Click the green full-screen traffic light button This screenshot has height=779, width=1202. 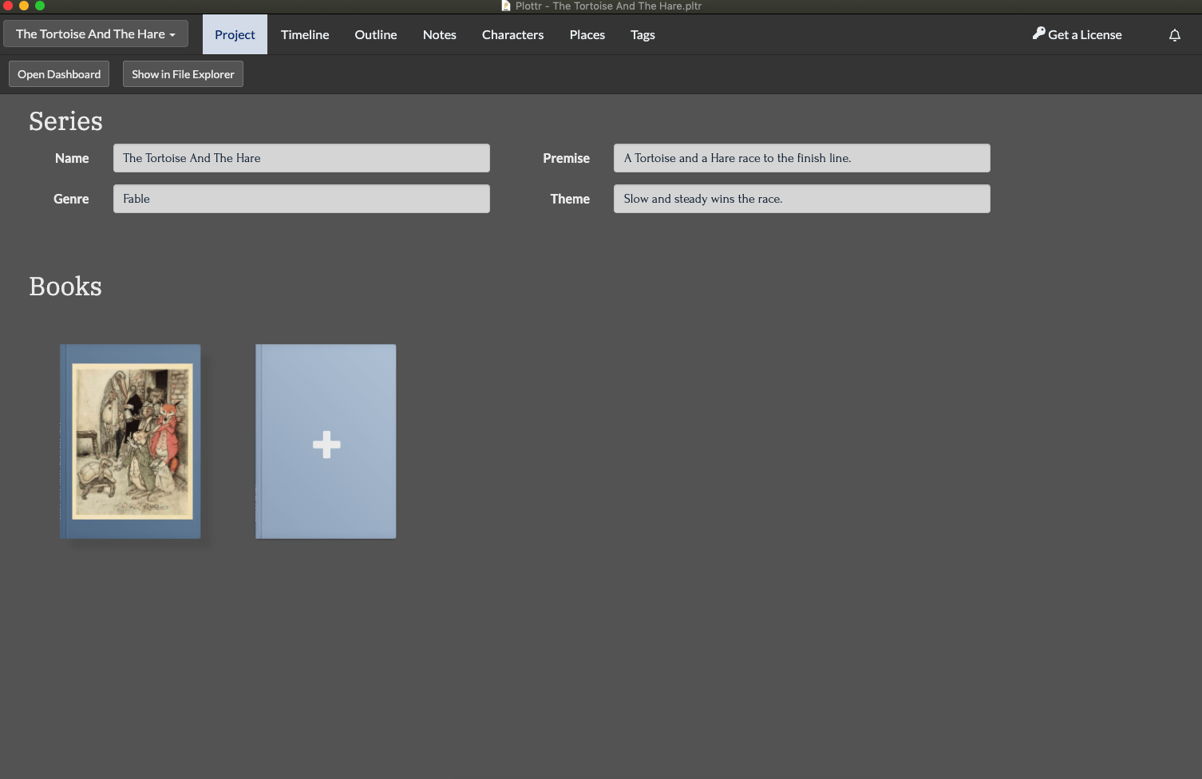point(40,6)
